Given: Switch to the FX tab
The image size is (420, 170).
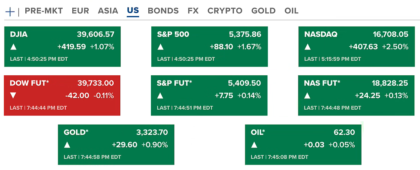Looking at the screenshot, I should [193, 11].
